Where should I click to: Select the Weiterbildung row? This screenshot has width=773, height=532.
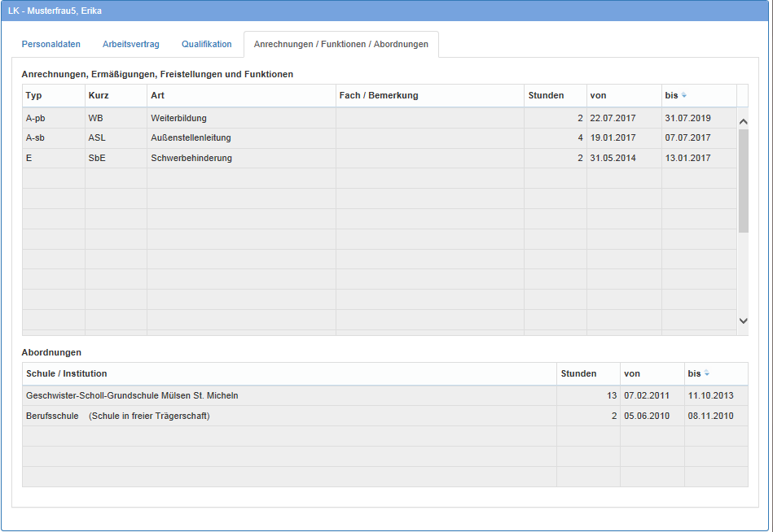pos(179,119)
